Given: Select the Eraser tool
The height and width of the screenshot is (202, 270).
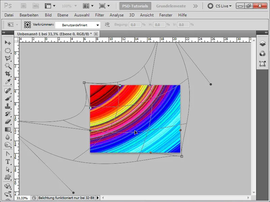Looking at the screenshot, I should tap(8, 122).
